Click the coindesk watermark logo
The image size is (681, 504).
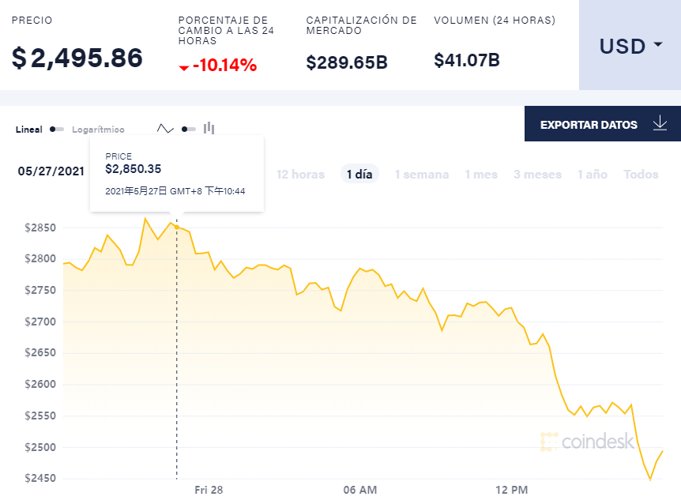[588, 442]
